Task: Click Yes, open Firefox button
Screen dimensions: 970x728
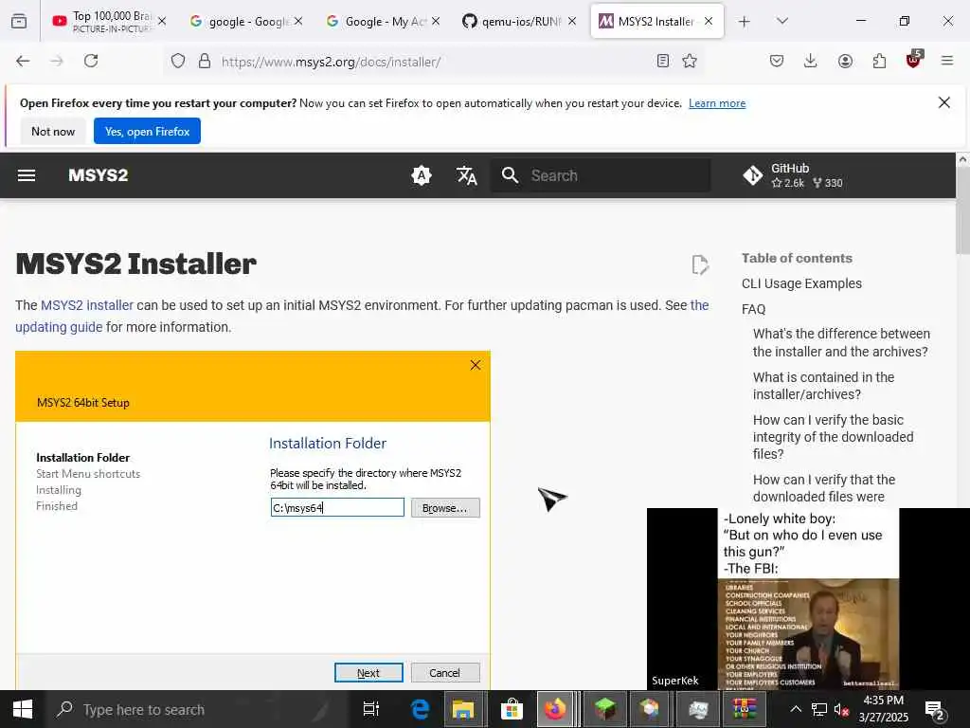Action: click(147, 131)
